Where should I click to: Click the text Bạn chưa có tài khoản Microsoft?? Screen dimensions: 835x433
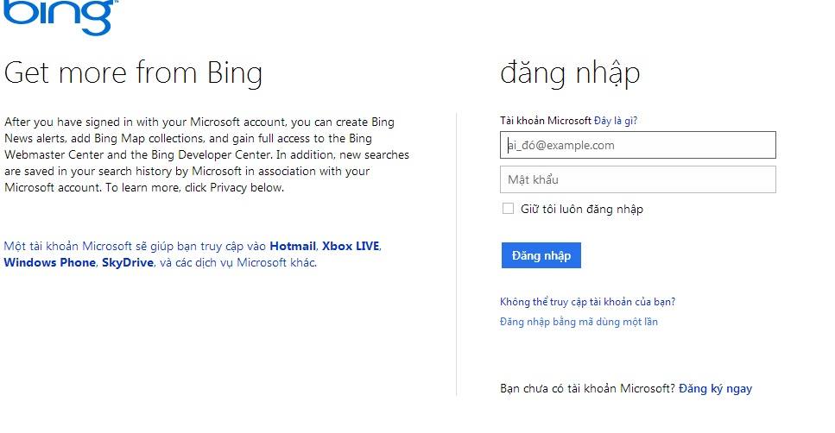point(588,389)
